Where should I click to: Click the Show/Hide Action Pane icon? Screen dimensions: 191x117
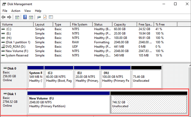click(30, 17)
